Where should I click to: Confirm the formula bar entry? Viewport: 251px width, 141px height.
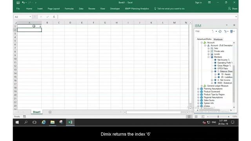pos(47,17)
